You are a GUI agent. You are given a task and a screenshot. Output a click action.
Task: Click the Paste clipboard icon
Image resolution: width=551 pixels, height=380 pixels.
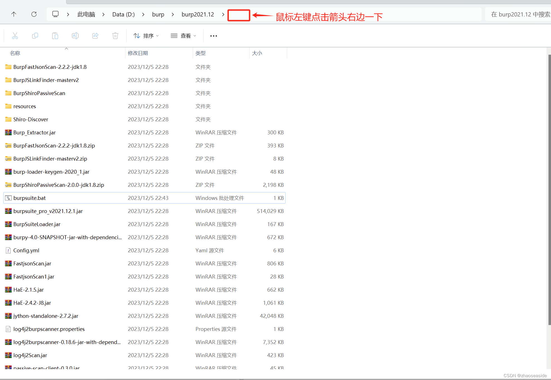click(x=55, y=36)
